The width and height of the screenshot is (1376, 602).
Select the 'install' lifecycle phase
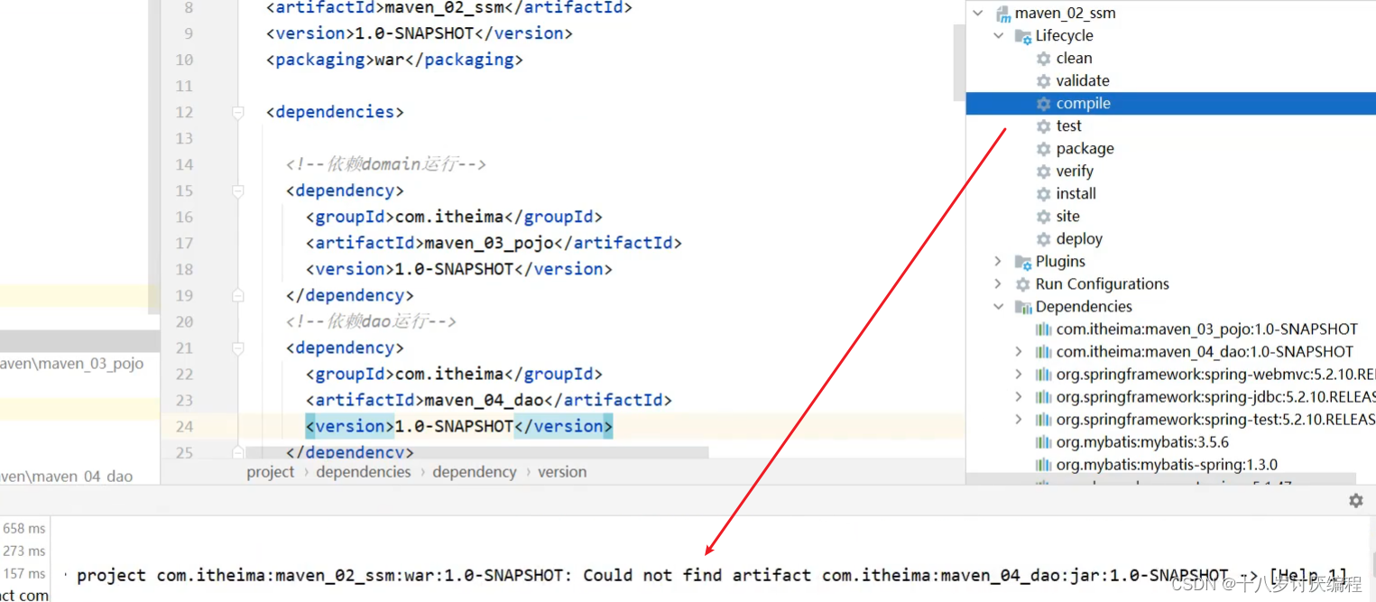pos(1076,194)
